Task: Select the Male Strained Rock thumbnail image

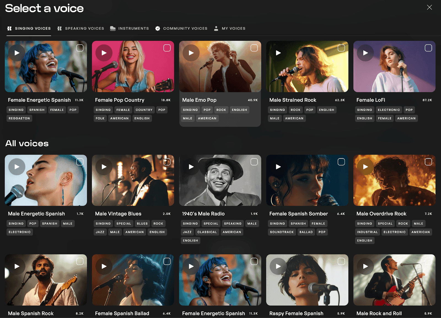Action: 307,67
